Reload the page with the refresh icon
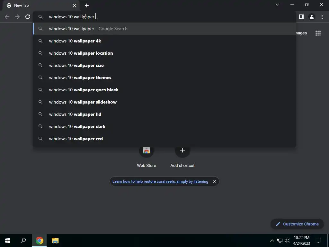Viewport: 329px width, 247px height. coord(28,17)
